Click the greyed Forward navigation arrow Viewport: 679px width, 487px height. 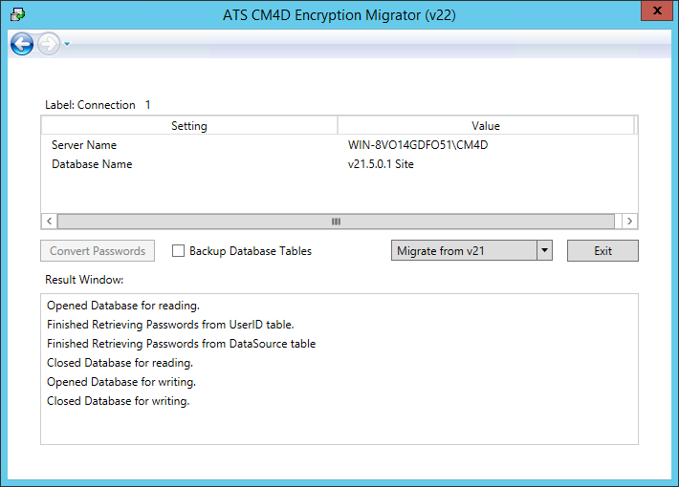[48, 44]
